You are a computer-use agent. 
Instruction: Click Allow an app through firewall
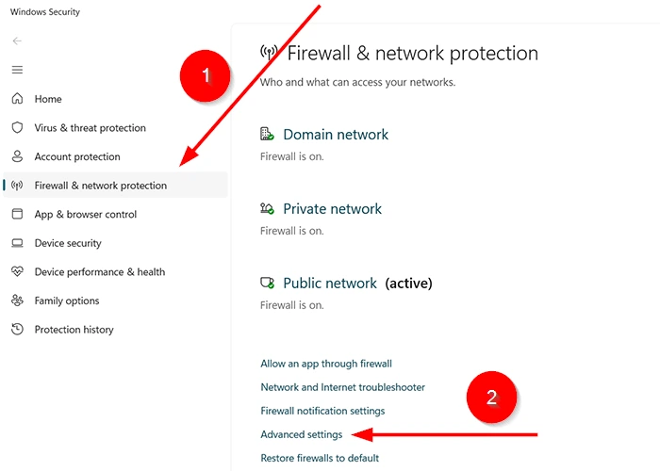coord(326,364)
